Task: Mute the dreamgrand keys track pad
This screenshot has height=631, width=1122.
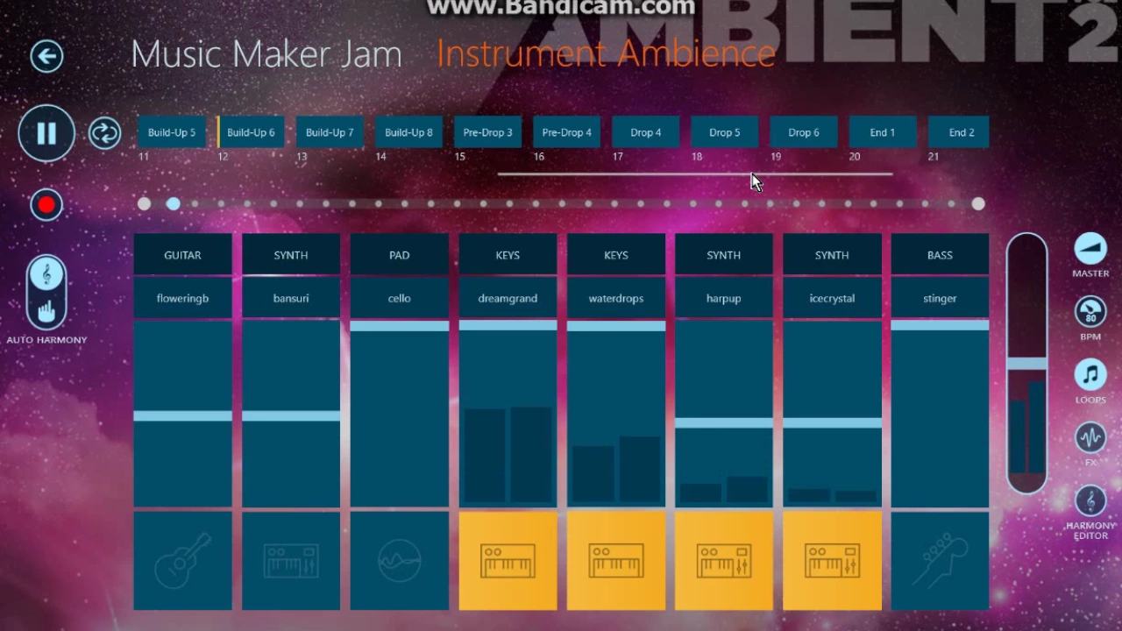Action: [x=508, y=561]
